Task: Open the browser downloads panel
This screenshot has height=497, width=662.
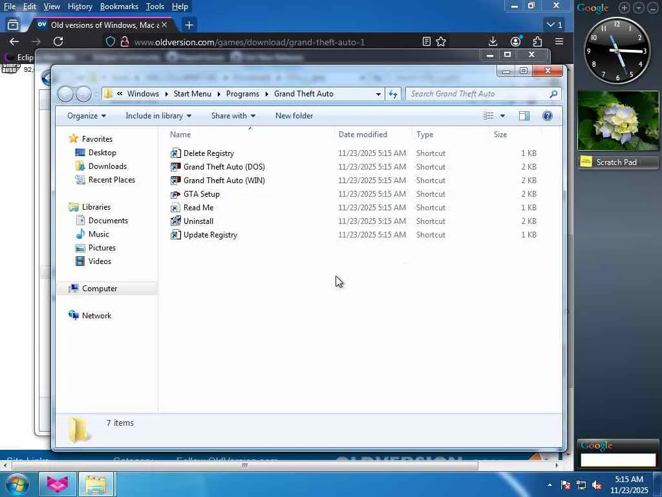Action: 492,41
